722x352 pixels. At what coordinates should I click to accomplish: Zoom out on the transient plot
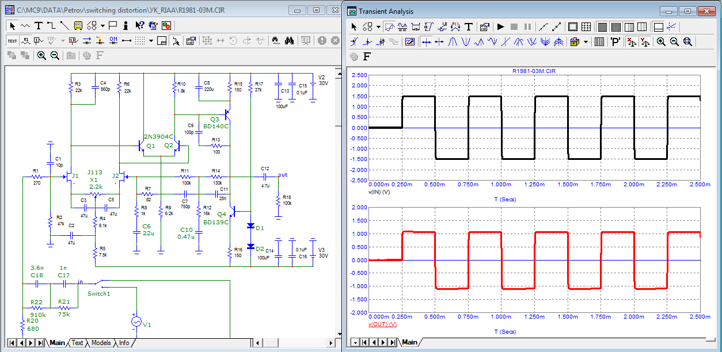[674, 41]
